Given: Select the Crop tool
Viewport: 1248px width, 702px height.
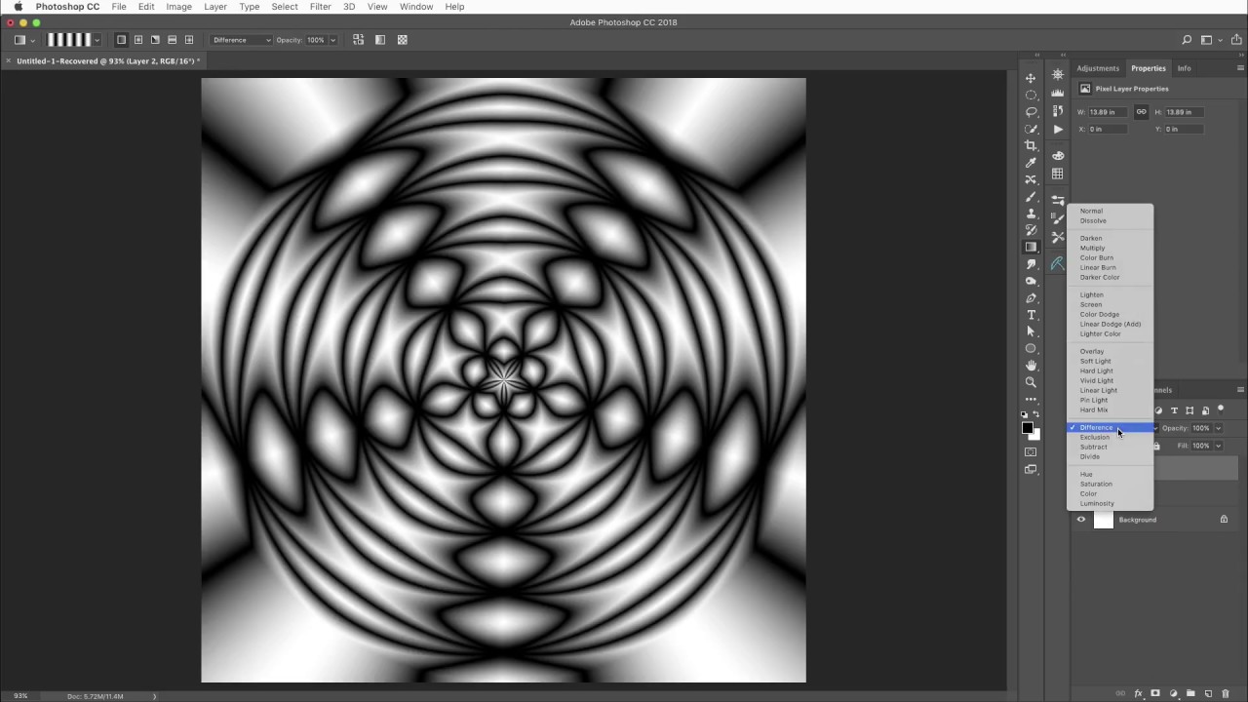Looking at the screenshot, I should [x=1031, y=145].
